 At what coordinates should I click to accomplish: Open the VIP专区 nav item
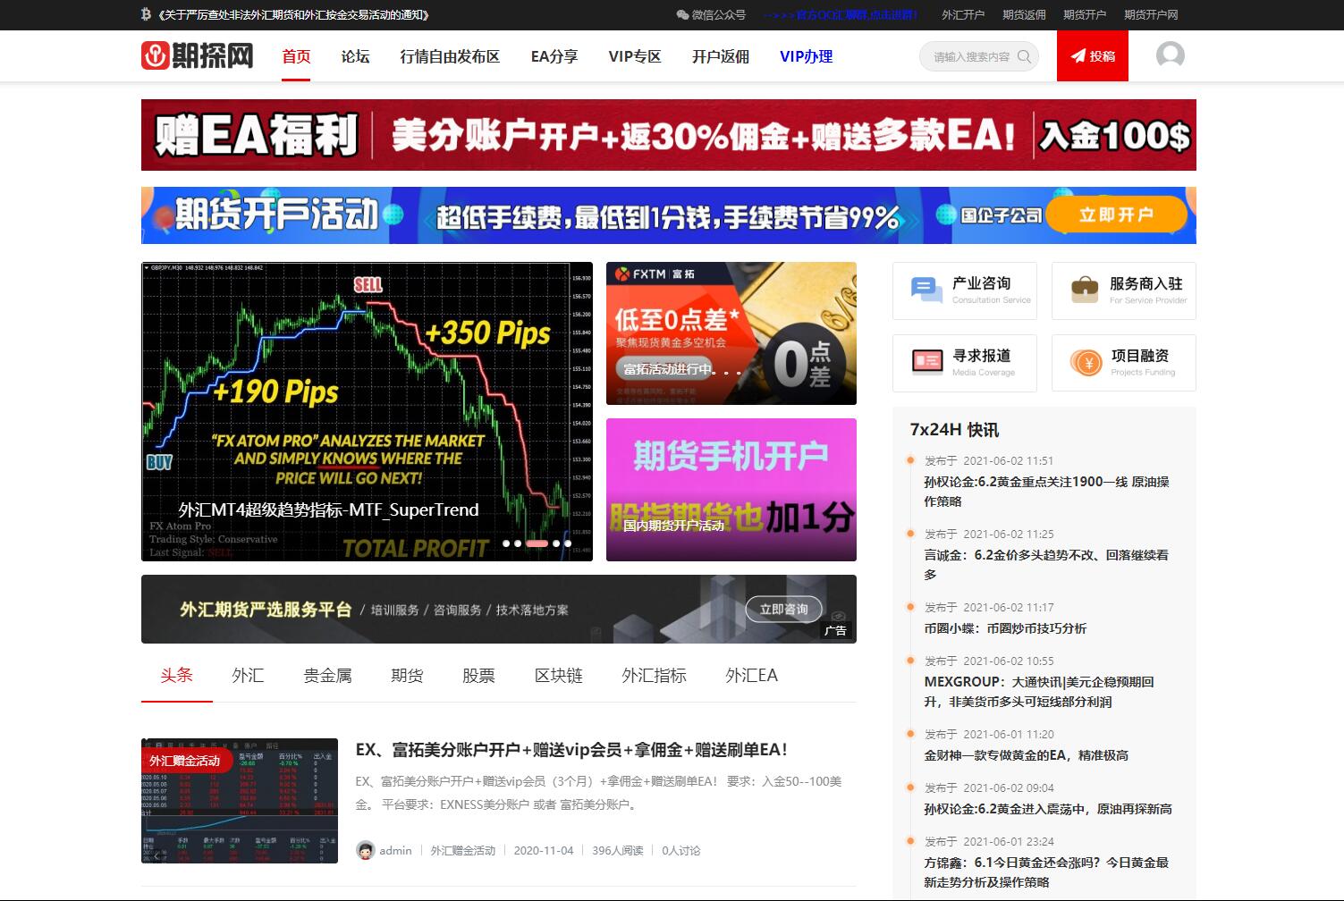[x=635, y=56]
